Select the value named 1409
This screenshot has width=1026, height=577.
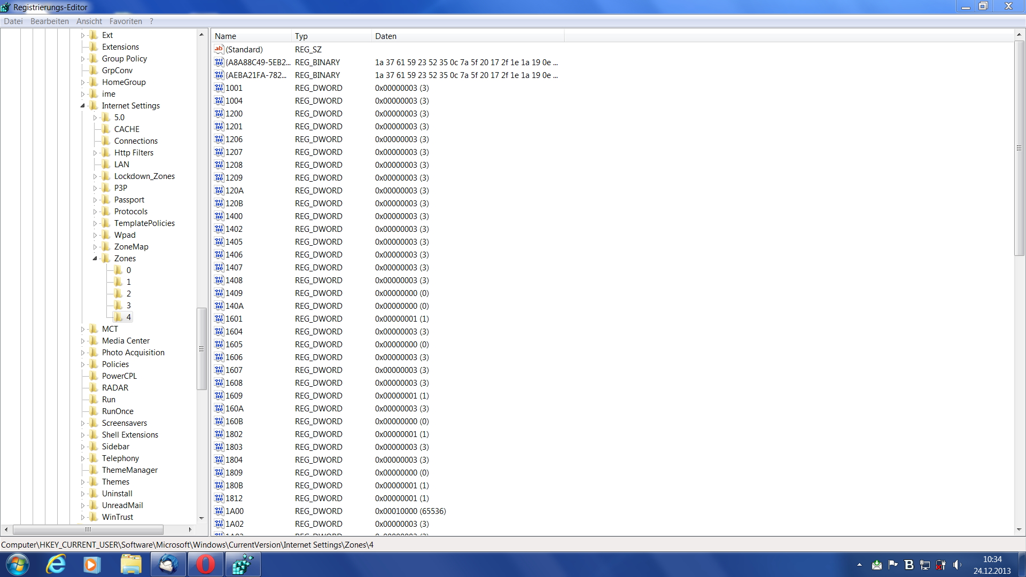tap(234, 293)
